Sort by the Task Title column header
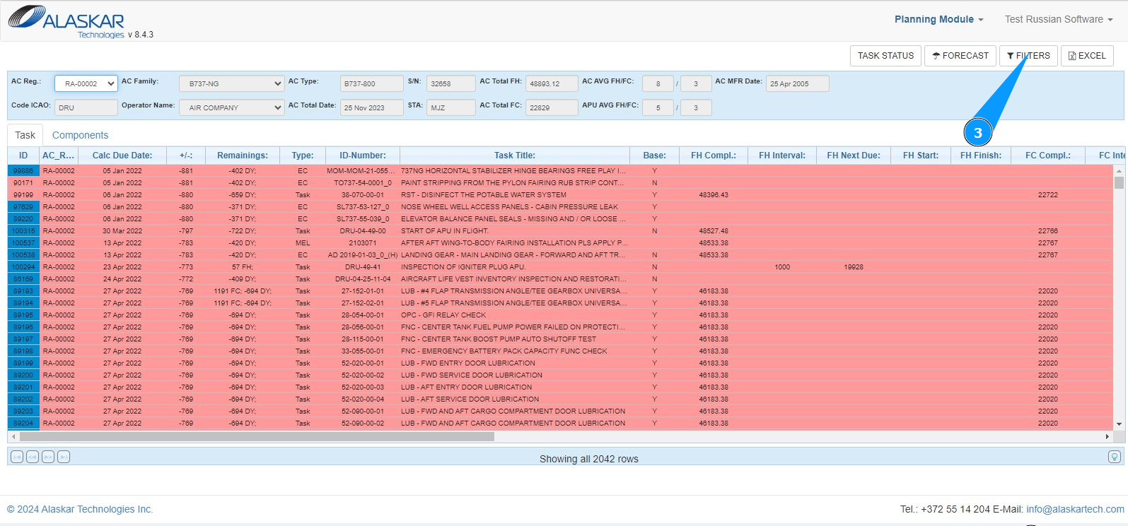 tap(515, 156)
